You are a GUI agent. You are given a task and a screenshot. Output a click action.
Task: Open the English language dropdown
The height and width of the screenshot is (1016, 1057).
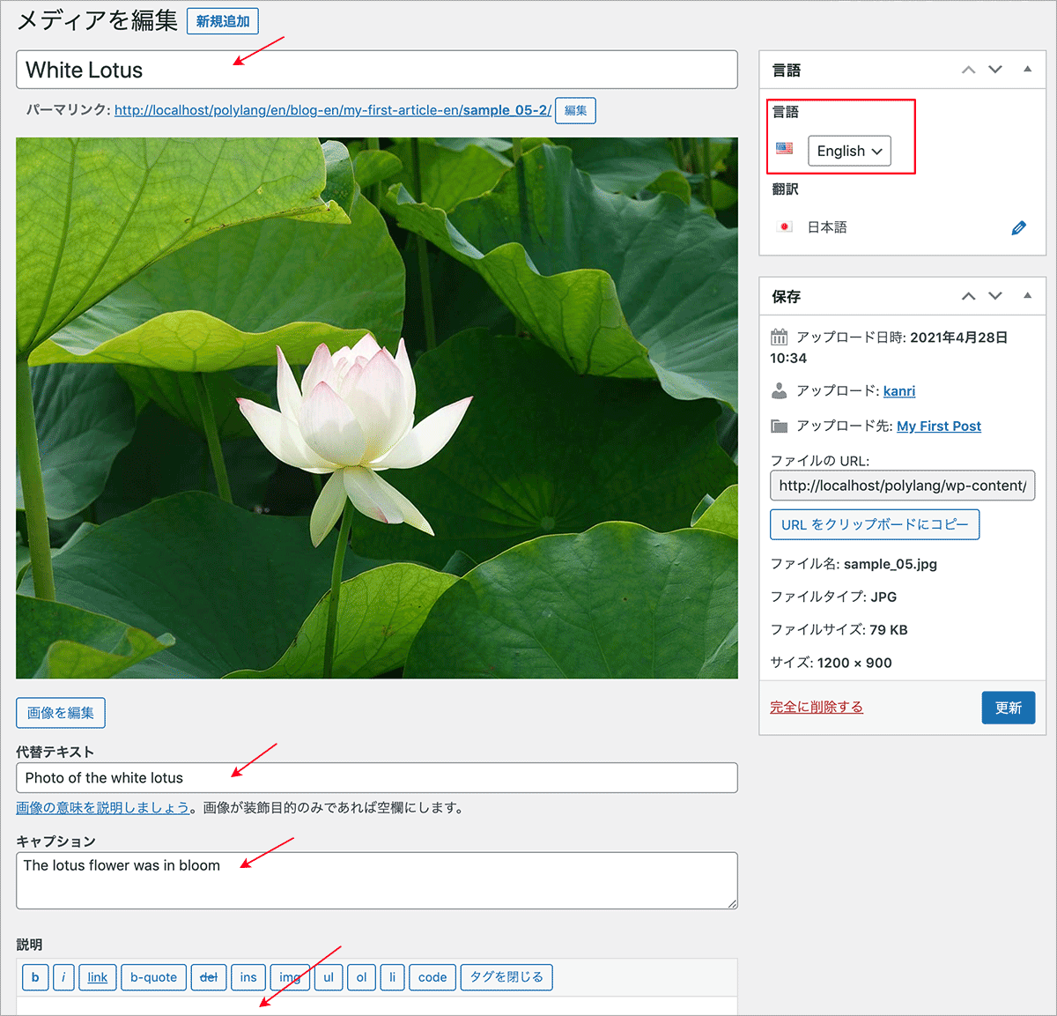[x=849, y=151]
